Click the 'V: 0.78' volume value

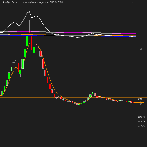tap(141, 121)
